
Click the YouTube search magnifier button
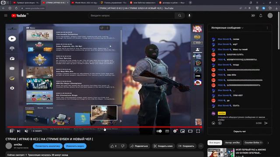[x=180, y=16]
